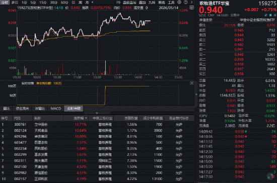277x183 pixels.
Task: Click the 叠加 overlay button
Action: pos(142,3)
